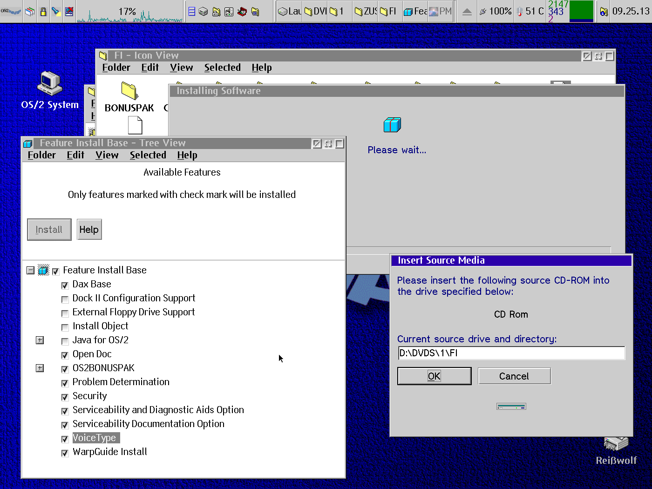Uncheck the VoiceType checkbox
This screenshot has height=489, width=652.
(x=65, y=439)
